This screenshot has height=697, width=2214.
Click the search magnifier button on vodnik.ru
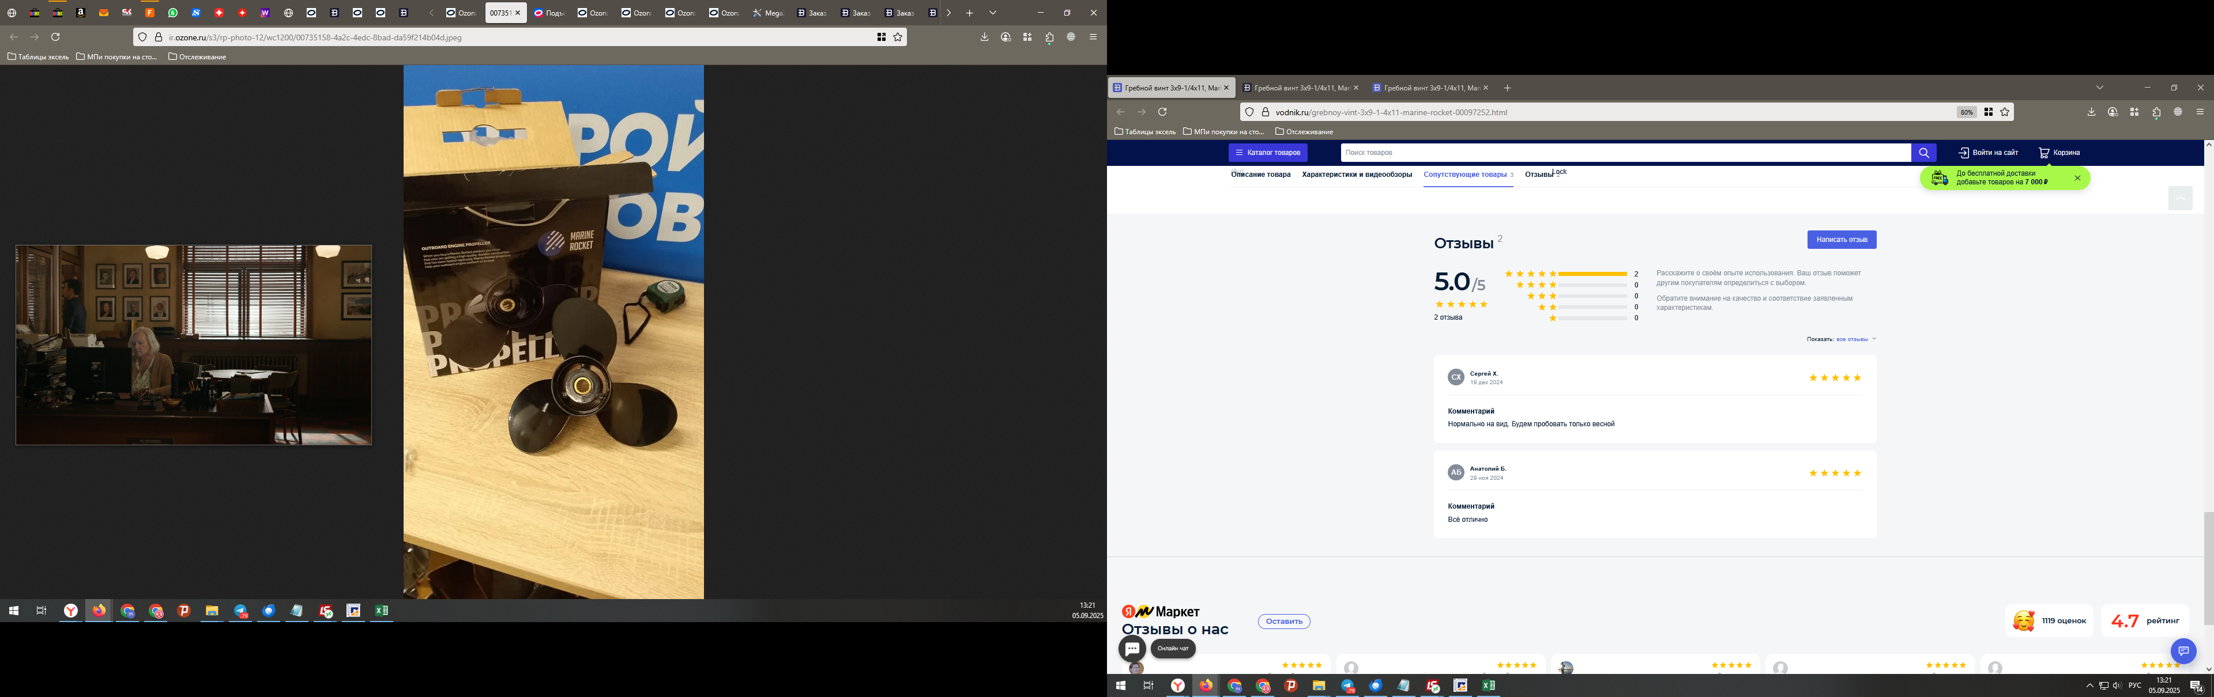(x=1923, y=153)
